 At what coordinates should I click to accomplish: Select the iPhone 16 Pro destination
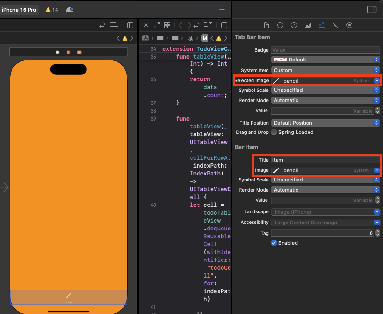(19, 10)
